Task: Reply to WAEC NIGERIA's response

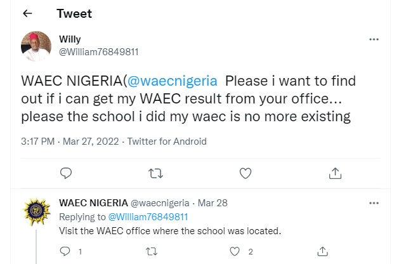Action: (x=64, y=251)
